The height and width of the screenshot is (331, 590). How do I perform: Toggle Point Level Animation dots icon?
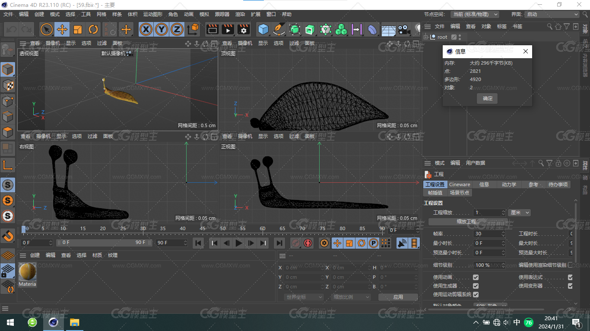pos(386,243)
